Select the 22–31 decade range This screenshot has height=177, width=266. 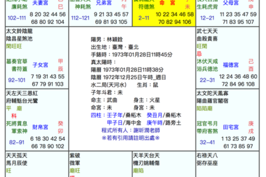pyautogui.click(x=207, y=81)
